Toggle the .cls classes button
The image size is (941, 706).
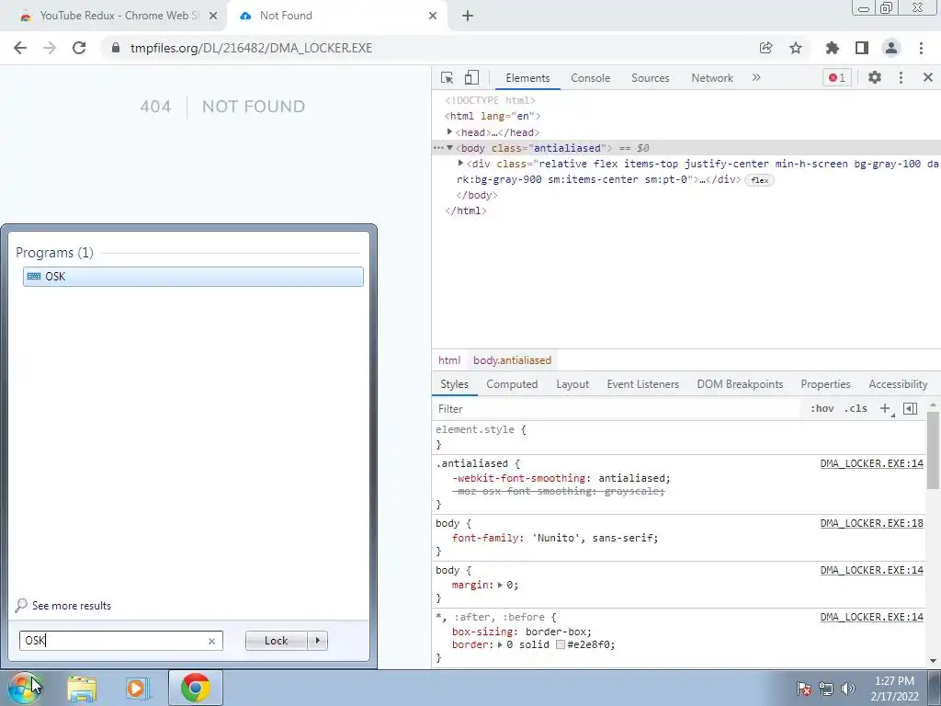pyautogui.click(x=856, y=409)
